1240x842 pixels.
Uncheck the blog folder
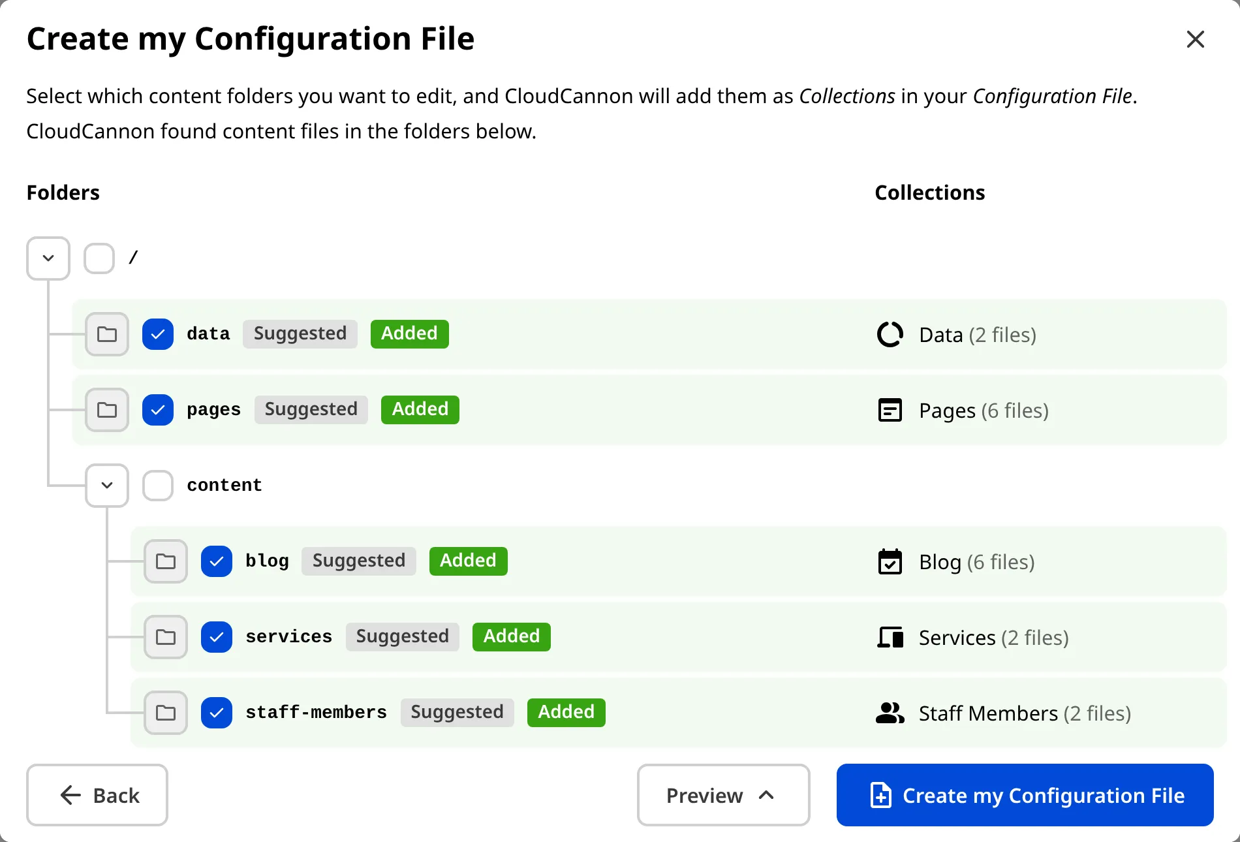tap(216, 561)
